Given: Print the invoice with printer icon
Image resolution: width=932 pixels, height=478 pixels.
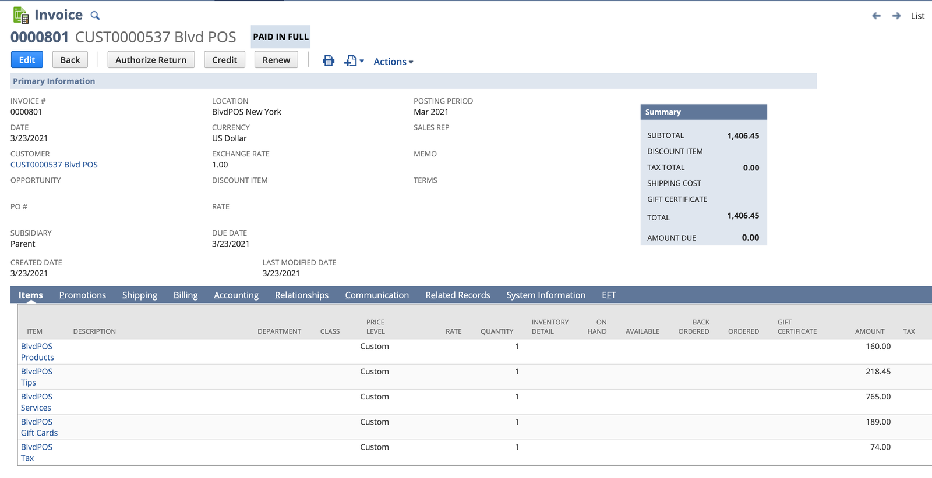Looking at the screenshot, I should click(329, 60).
